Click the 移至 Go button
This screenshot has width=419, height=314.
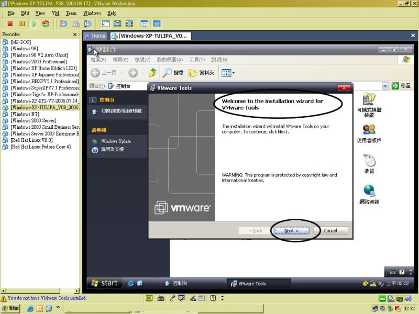click(x=401, y=86)
